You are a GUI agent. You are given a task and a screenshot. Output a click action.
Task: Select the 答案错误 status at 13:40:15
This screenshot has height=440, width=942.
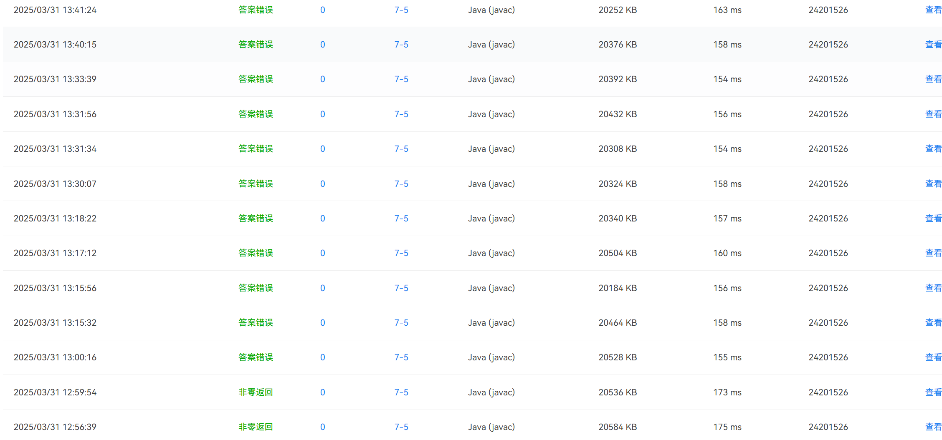pos(256,45)
